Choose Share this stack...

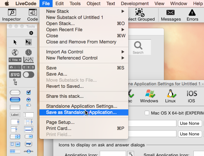pyautogui.click(x=84, y=96)
